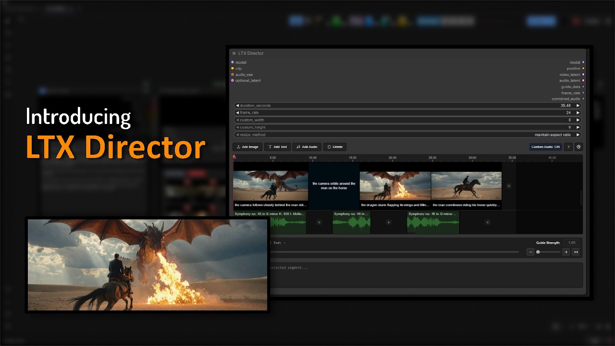The width and height of the screenshot is (615, 346).
Task: Decrease custom_height with left arrow
Action: coord(237,127)
